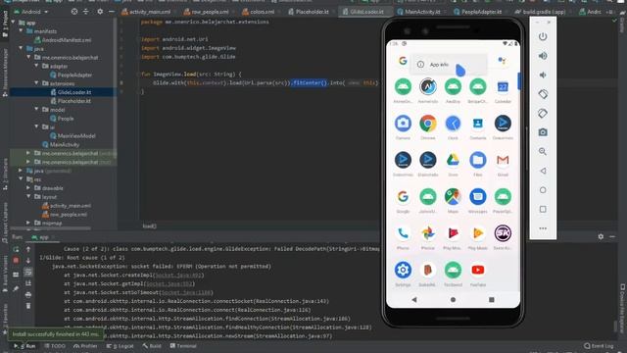This screenshot has height=353, width=627.
Task: Collapse the adapter package
Action: tap(36, 66)
